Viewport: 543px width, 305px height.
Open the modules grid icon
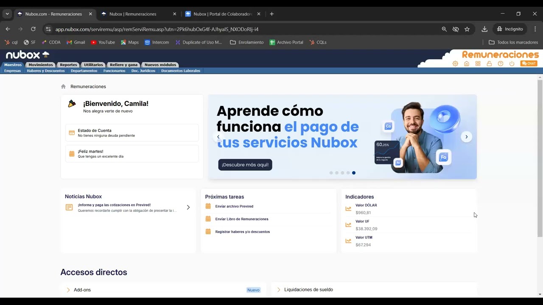(x=478, y=64)
